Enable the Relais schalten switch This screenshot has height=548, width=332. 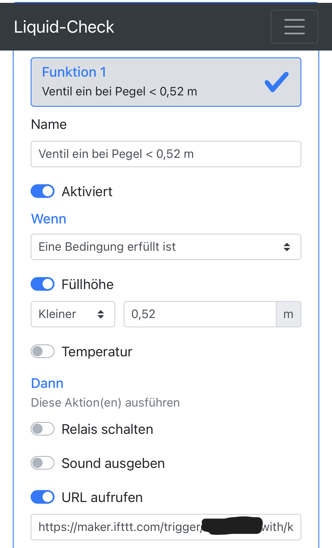pos(43,429)
